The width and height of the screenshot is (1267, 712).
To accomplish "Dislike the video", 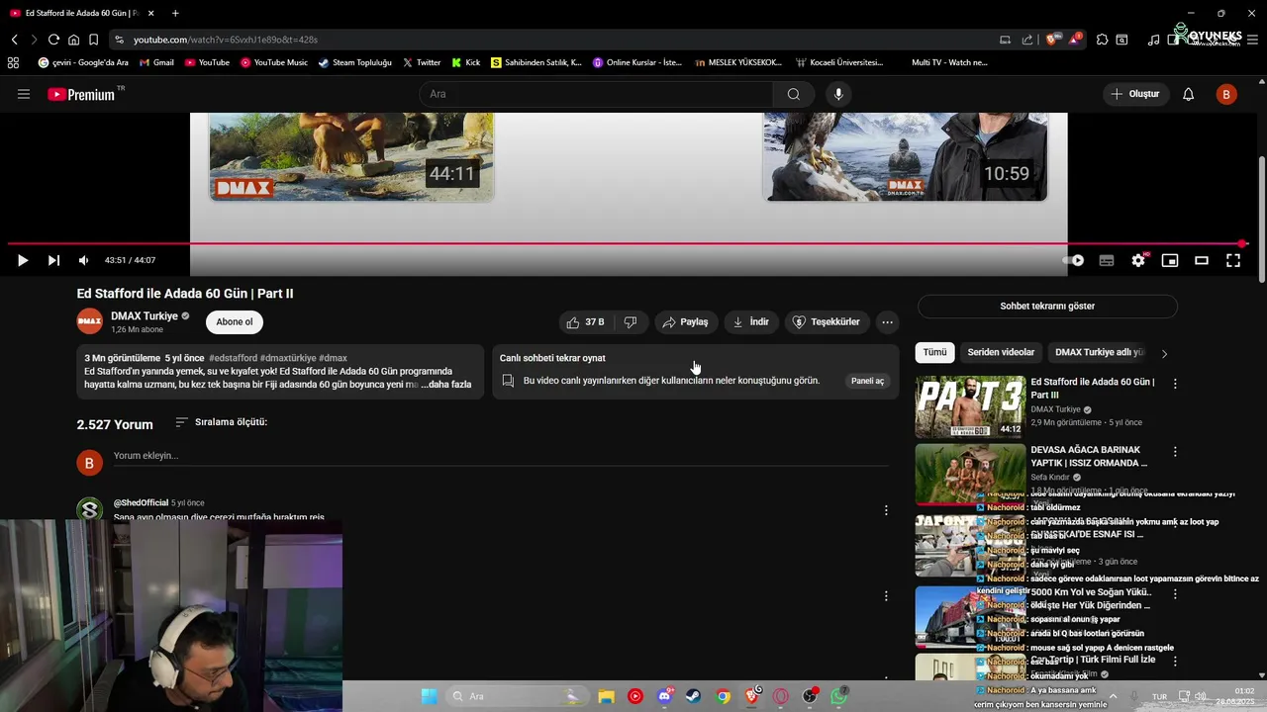I will (x=631, y=322).
